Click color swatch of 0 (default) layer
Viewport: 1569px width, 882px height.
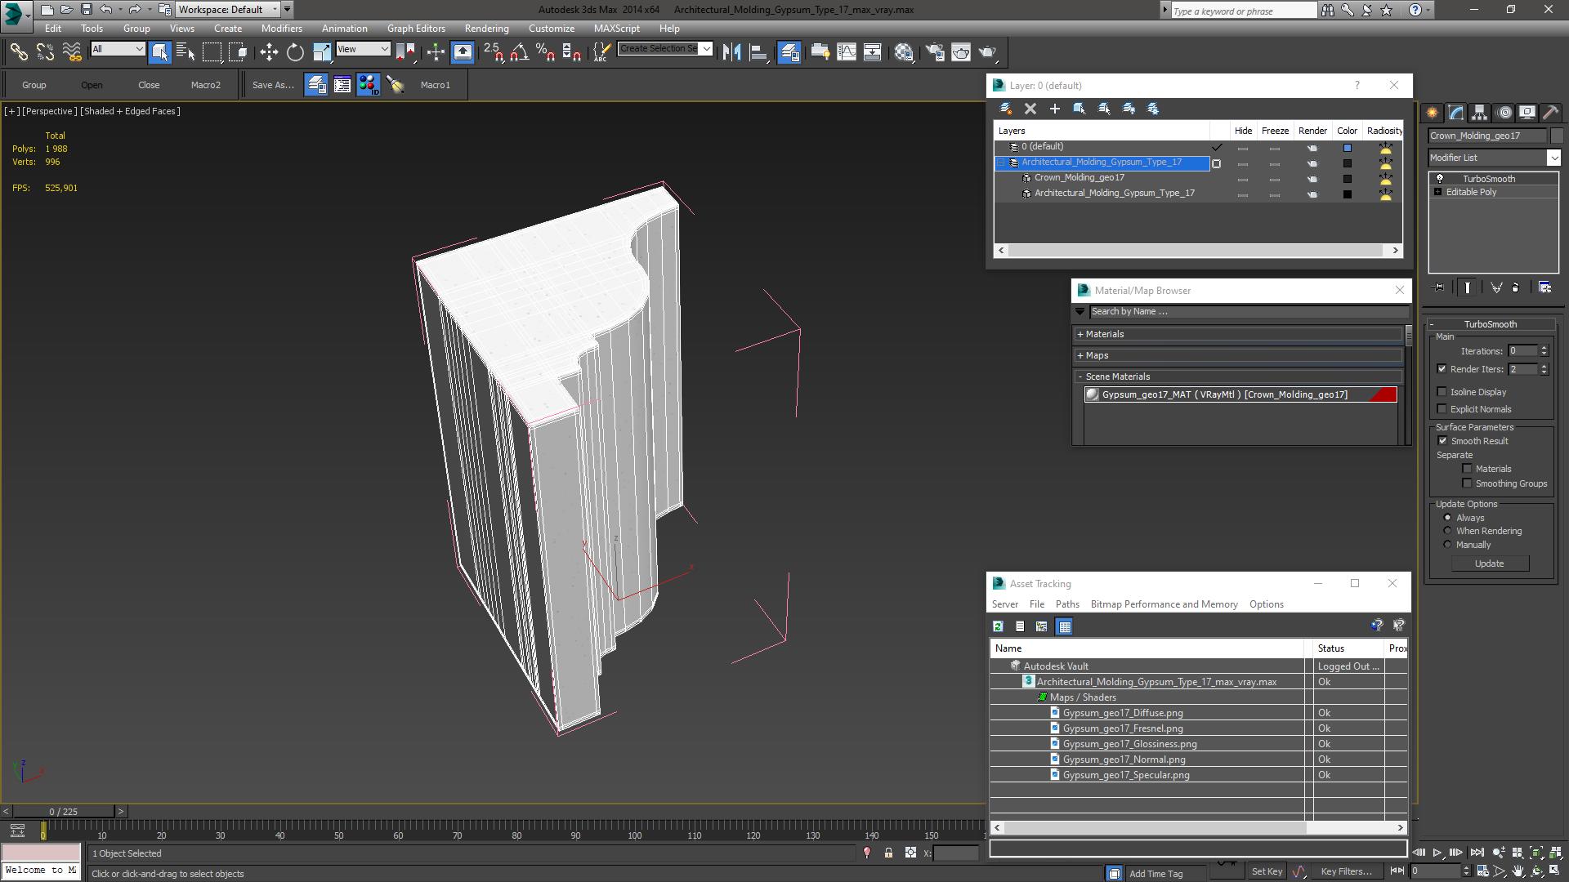coord(1348,148)
